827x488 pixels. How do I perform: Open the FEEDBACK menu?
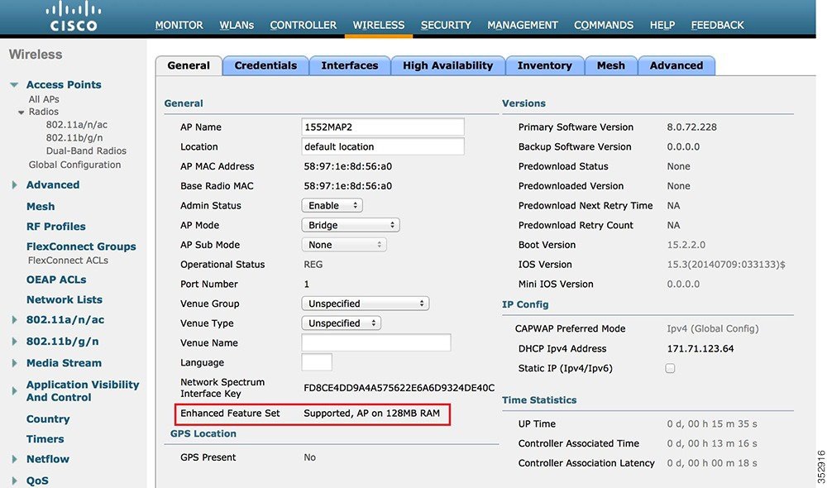717,25
